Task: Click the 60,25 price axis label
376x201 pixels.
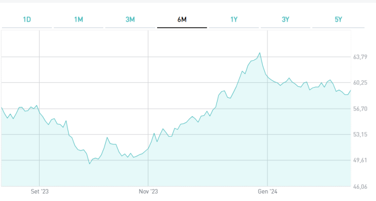Action: click(360, 83)
